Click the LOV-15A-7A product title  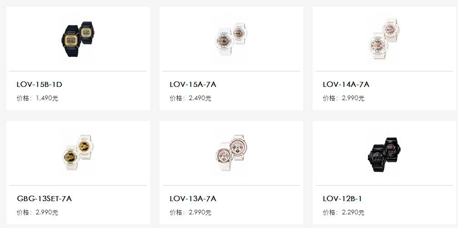point(193,85)
